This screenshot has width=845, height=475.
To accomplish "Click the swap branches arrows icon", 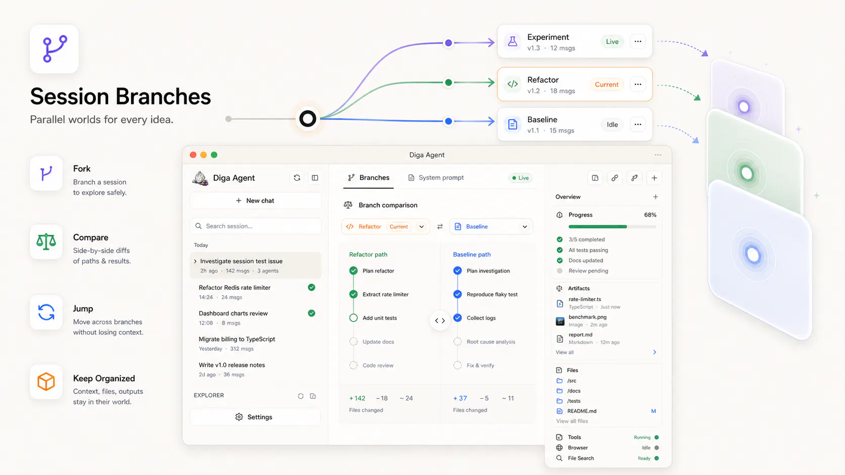I will coord(440,227).
